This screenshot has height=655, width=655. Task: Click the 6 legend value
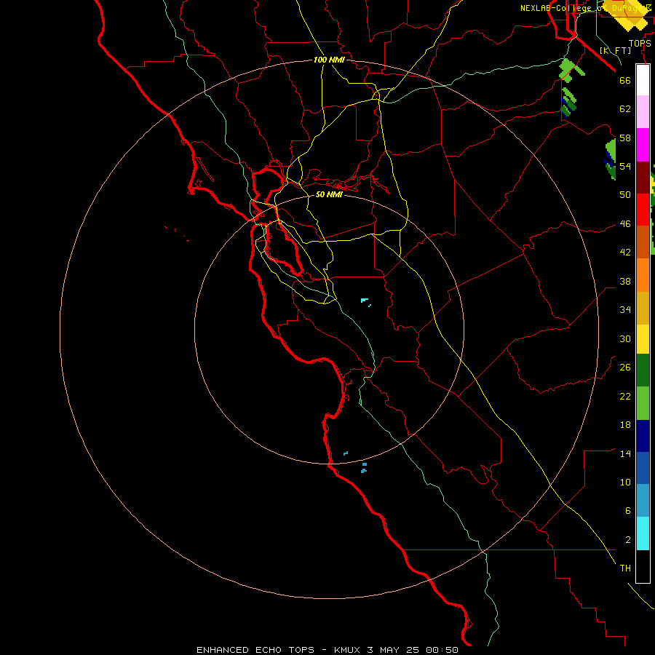pyautogui.click(x=627, y=510)
